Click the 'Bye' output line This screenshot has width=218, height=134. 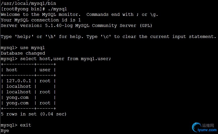point(5,130)
